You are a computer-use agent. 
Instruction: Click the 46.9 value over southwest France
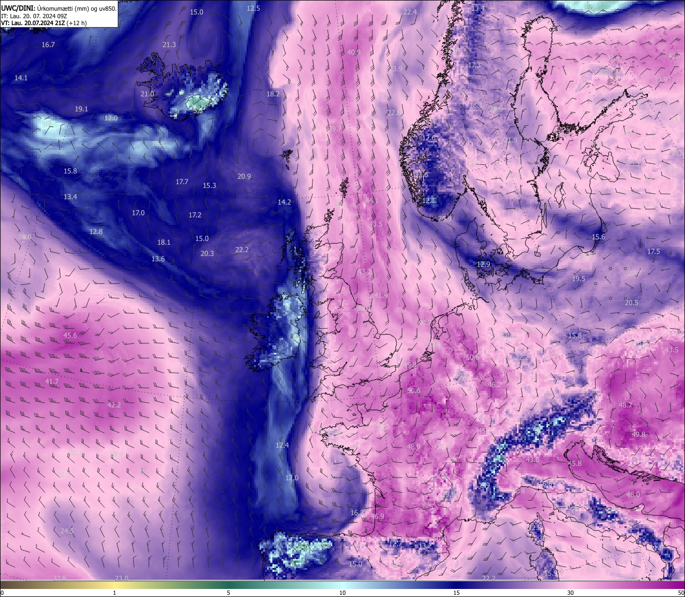(x=377, y=516)
